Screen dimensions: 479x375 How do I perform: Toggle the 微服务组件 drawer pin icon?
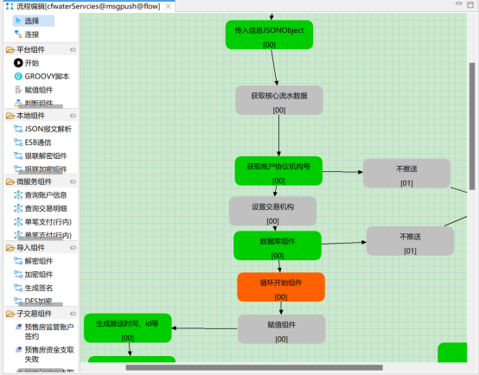[73, 181]
